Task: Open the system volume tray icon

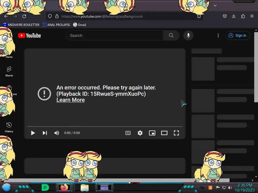Action: 230,187
